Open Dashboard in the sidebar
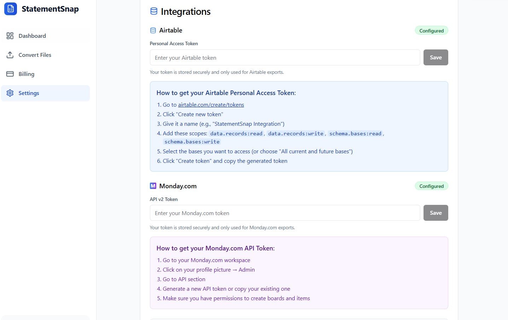Viewport: 508px width, 320px height. (x=45, y=36)
